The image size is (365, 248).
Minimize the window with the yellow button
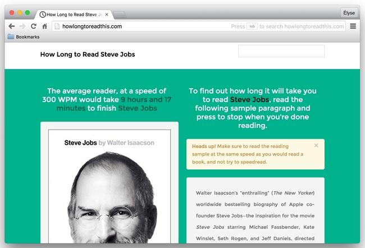tap(20, 12)
